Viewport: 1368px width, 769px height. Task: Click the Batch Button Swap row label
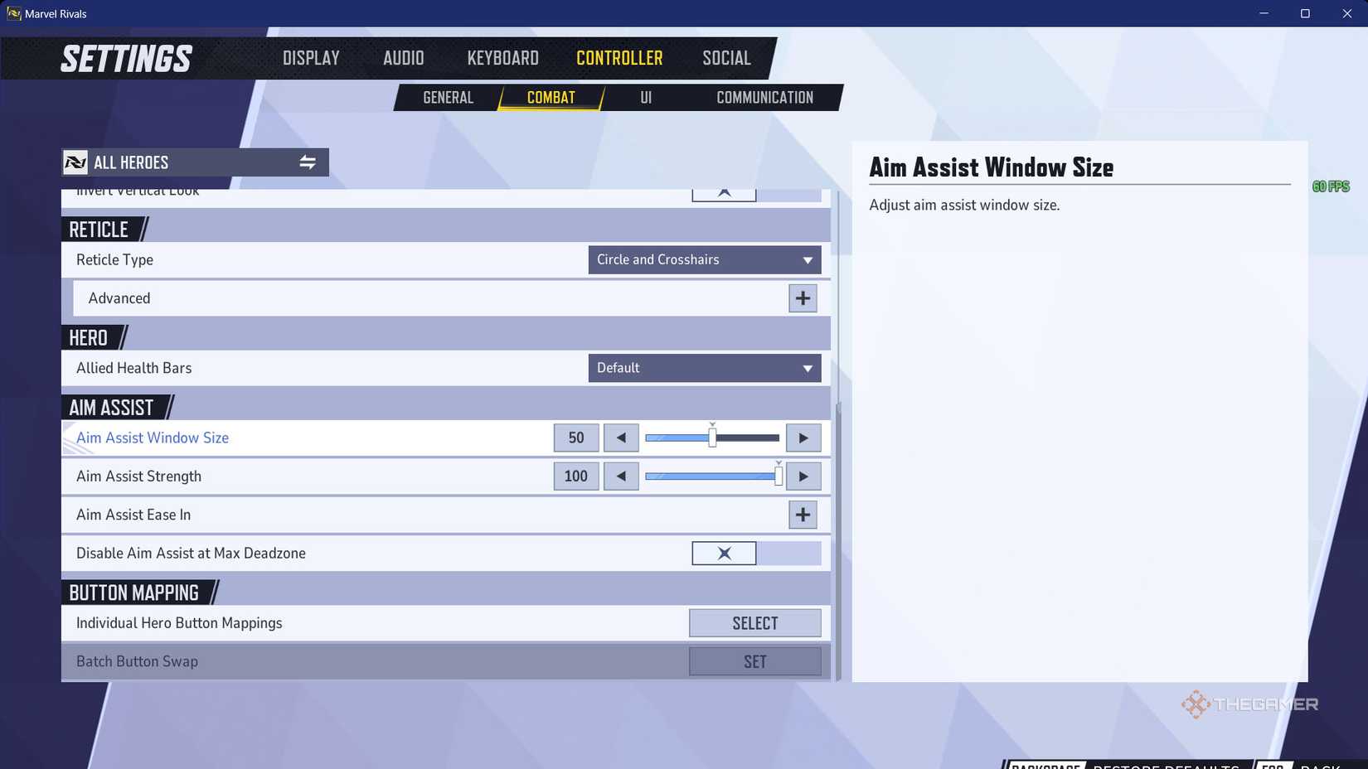[x=137, y=661]
